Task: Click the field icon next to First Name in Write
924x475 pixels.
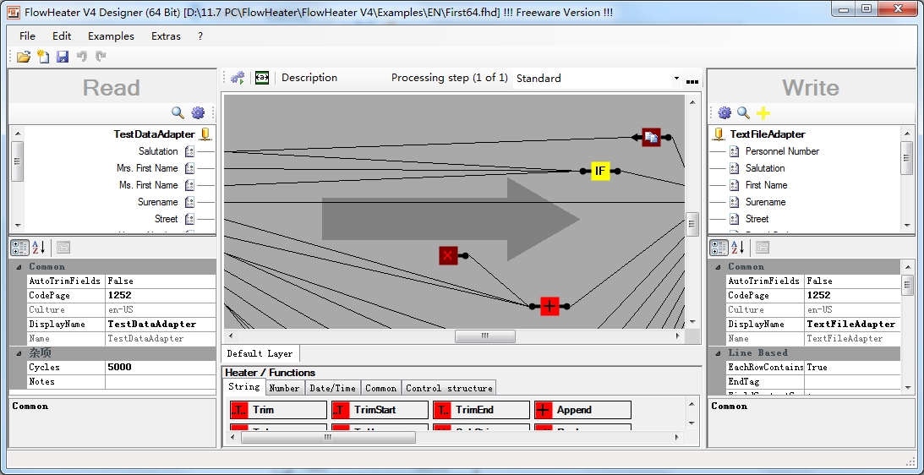Action: coord(735,185)
